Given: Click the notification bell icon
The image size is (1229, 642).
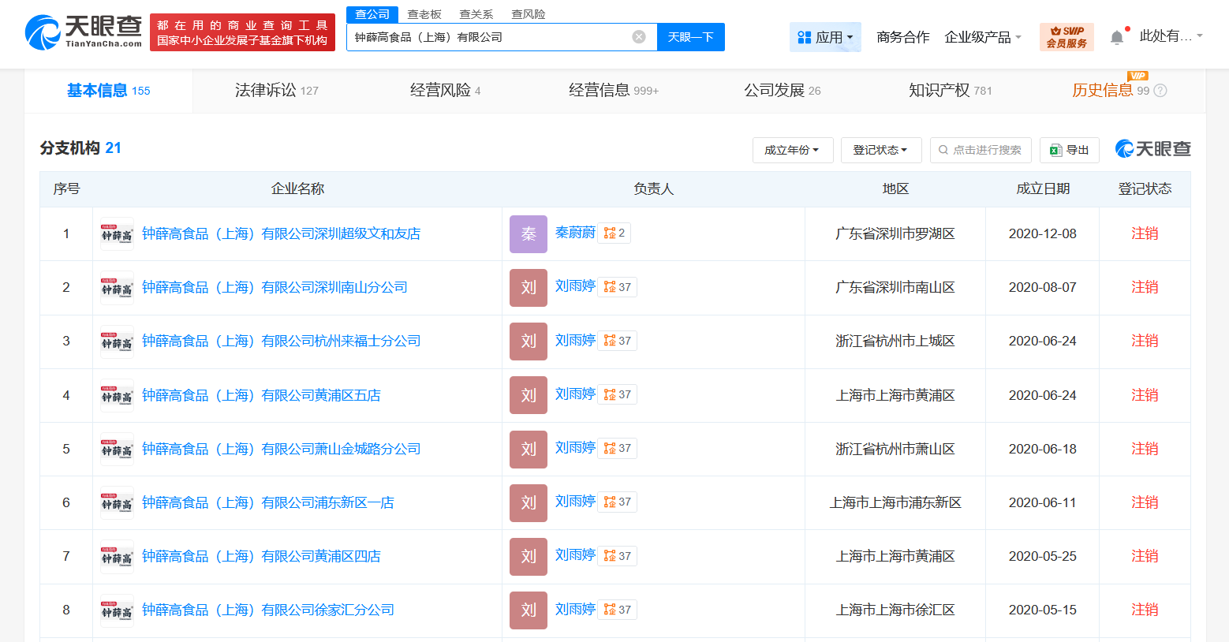Looking at the screenshot, I should [1117, 35].
